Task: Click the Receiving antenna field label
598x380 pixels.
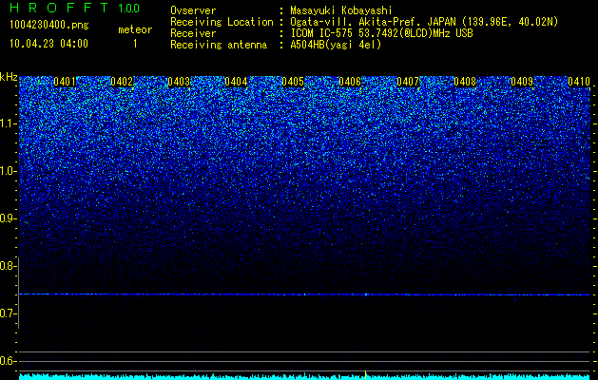Action: (x=219, y=45)
